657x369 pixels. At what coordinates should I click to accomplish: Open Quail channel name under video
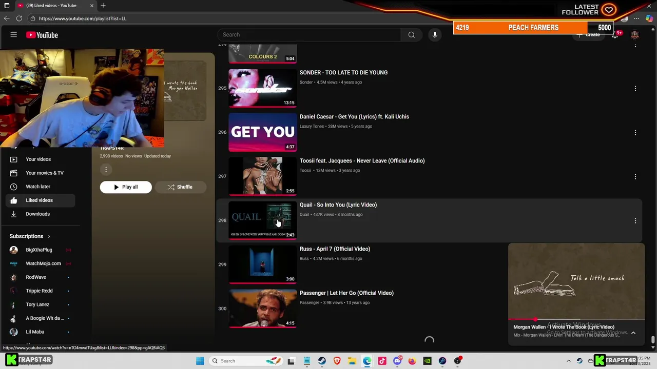click(x=304, y=214)
